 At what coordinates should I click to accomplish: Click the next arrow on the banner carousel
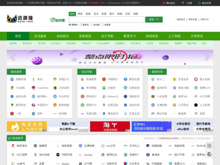click(207, 57)
